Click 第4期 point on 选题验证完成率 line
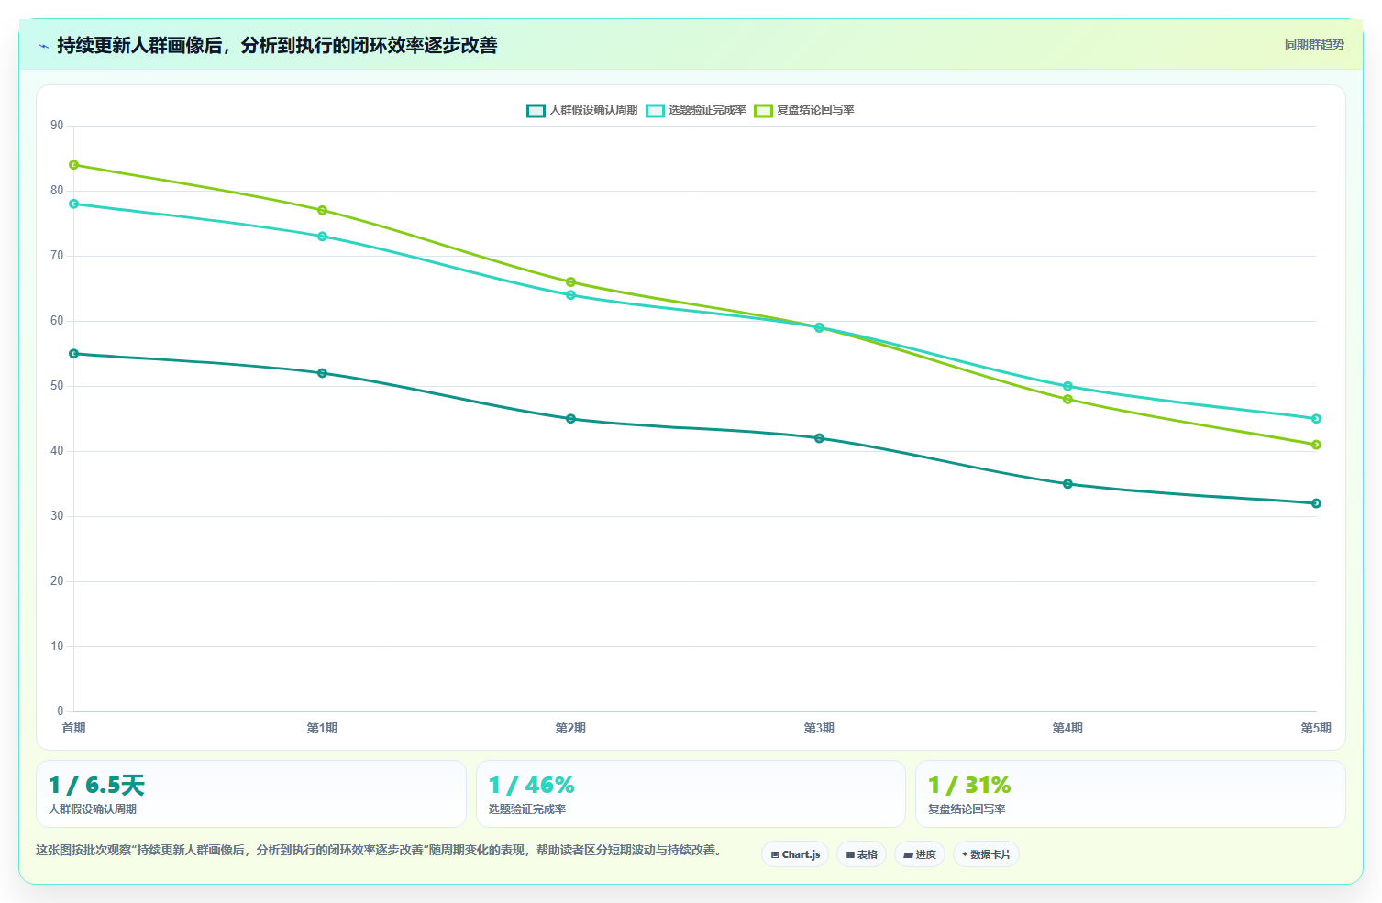This screenshot has width=1382, height=903. 1067,386
